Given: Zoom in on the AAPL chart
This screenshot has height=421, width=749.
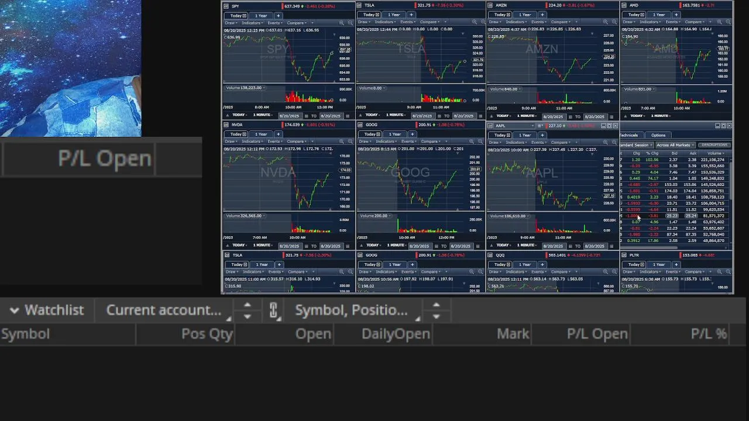Looking at the screenshot, I should coord(606,142).
